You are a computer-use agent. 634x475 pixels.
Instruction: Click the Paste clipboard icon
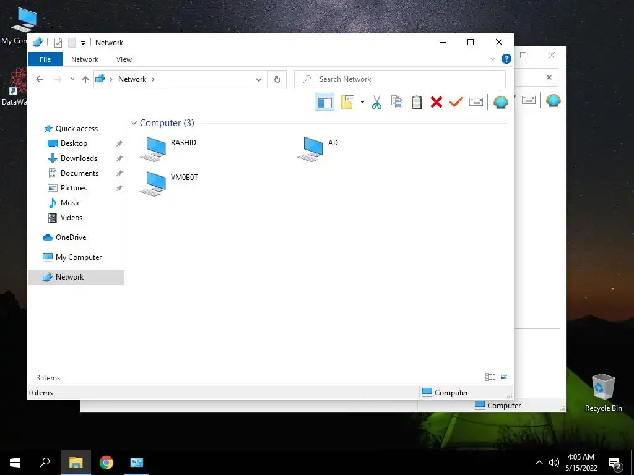(x=417, y=102)
